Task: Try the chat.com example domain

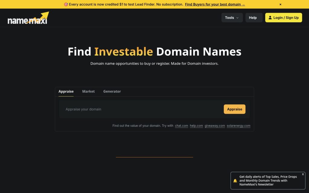Action: pos(181,126)
